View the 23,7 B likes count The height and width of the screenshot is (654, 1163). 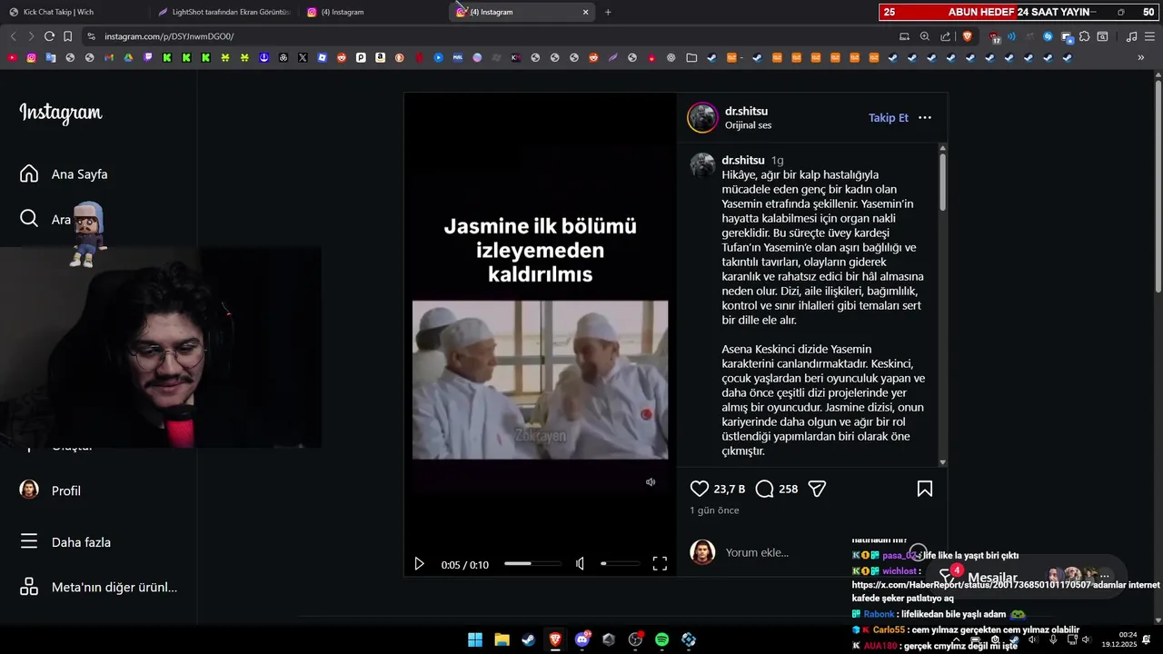729,489
